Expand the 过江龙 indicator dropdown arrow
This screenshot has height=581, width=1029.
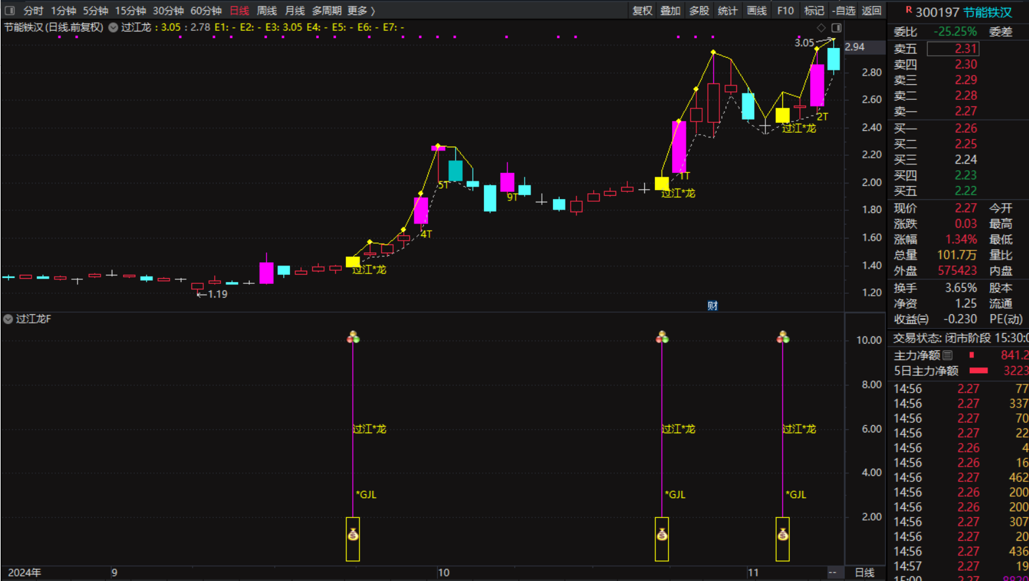(x=113, y=28)
